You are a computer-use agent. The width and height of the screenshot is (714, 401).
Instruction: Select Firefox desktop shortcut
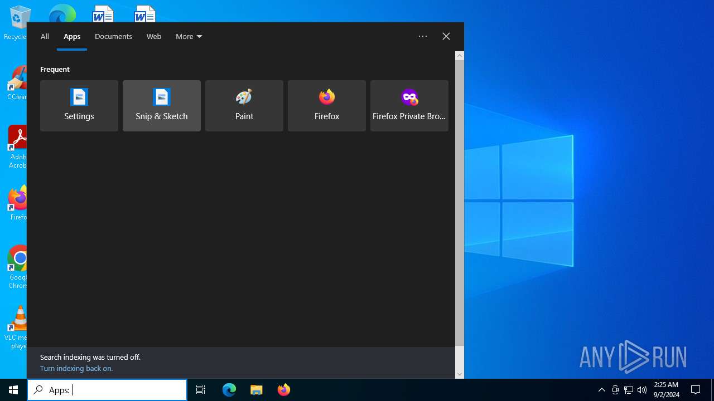17,204
